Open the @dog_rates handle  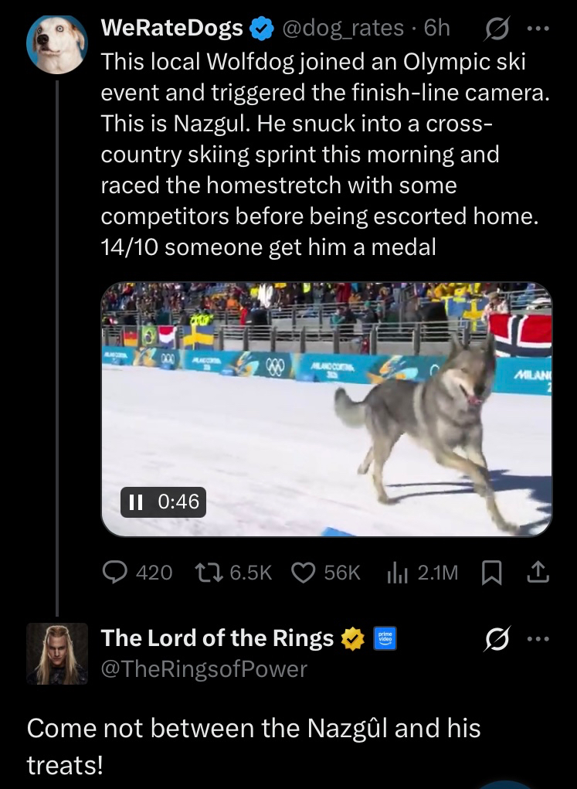(x=344, y=29)
